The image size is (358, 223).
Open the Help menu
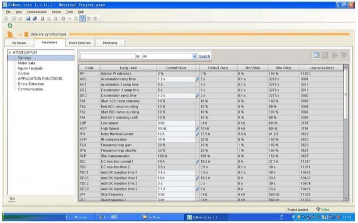pyautogui.click(x=81, y=12)
